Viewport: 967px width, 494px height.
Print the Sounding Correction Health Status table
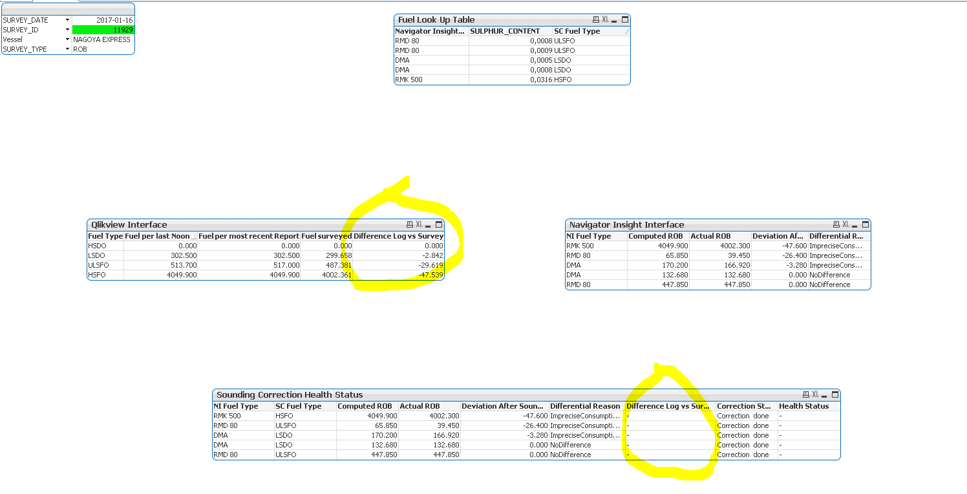(x=806, y=394)
